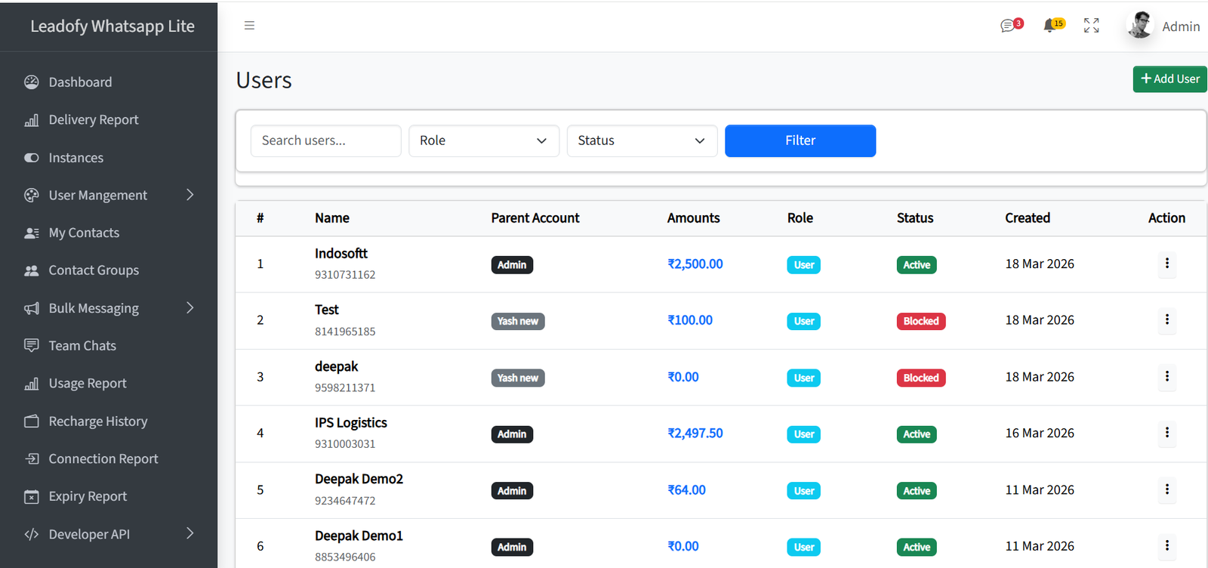
Task: Click the Search users input field
Action: click(325, 140)
